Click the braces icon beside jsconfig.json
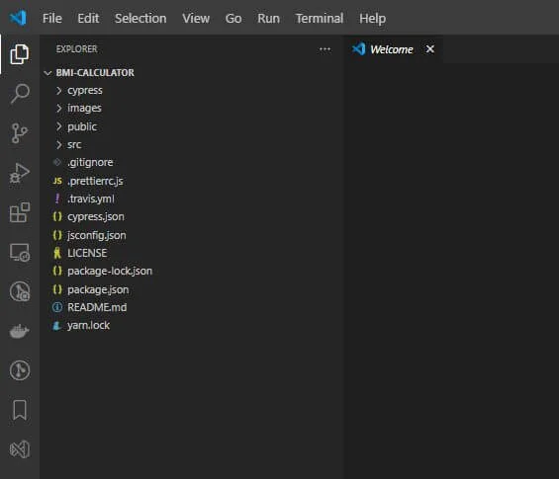The image size is (559, 479). pos(57,235)
